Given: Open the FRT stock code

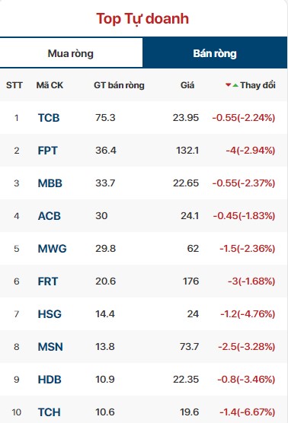Looking at the screenshot, I should [x=48, y=281].
